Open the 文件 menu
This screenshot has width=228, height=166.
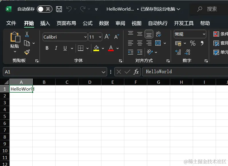[11, 23]
